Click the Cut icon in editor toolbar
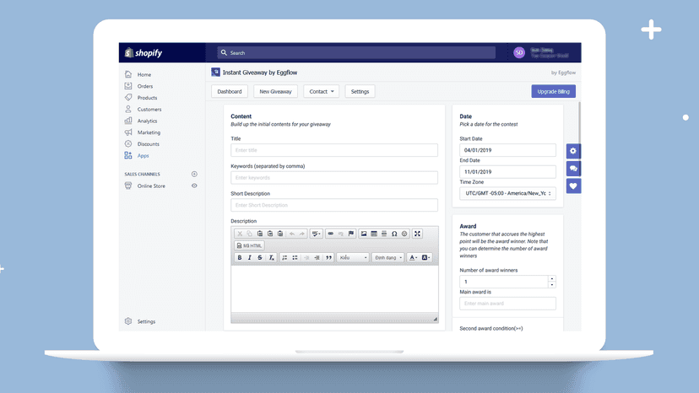This screenshot has height=393, width=699. [x=240, y=234]
